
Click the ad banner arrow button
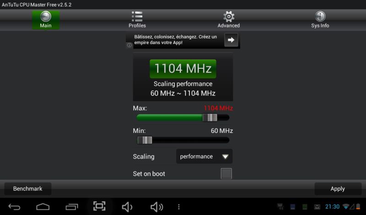tap(231, 40)
